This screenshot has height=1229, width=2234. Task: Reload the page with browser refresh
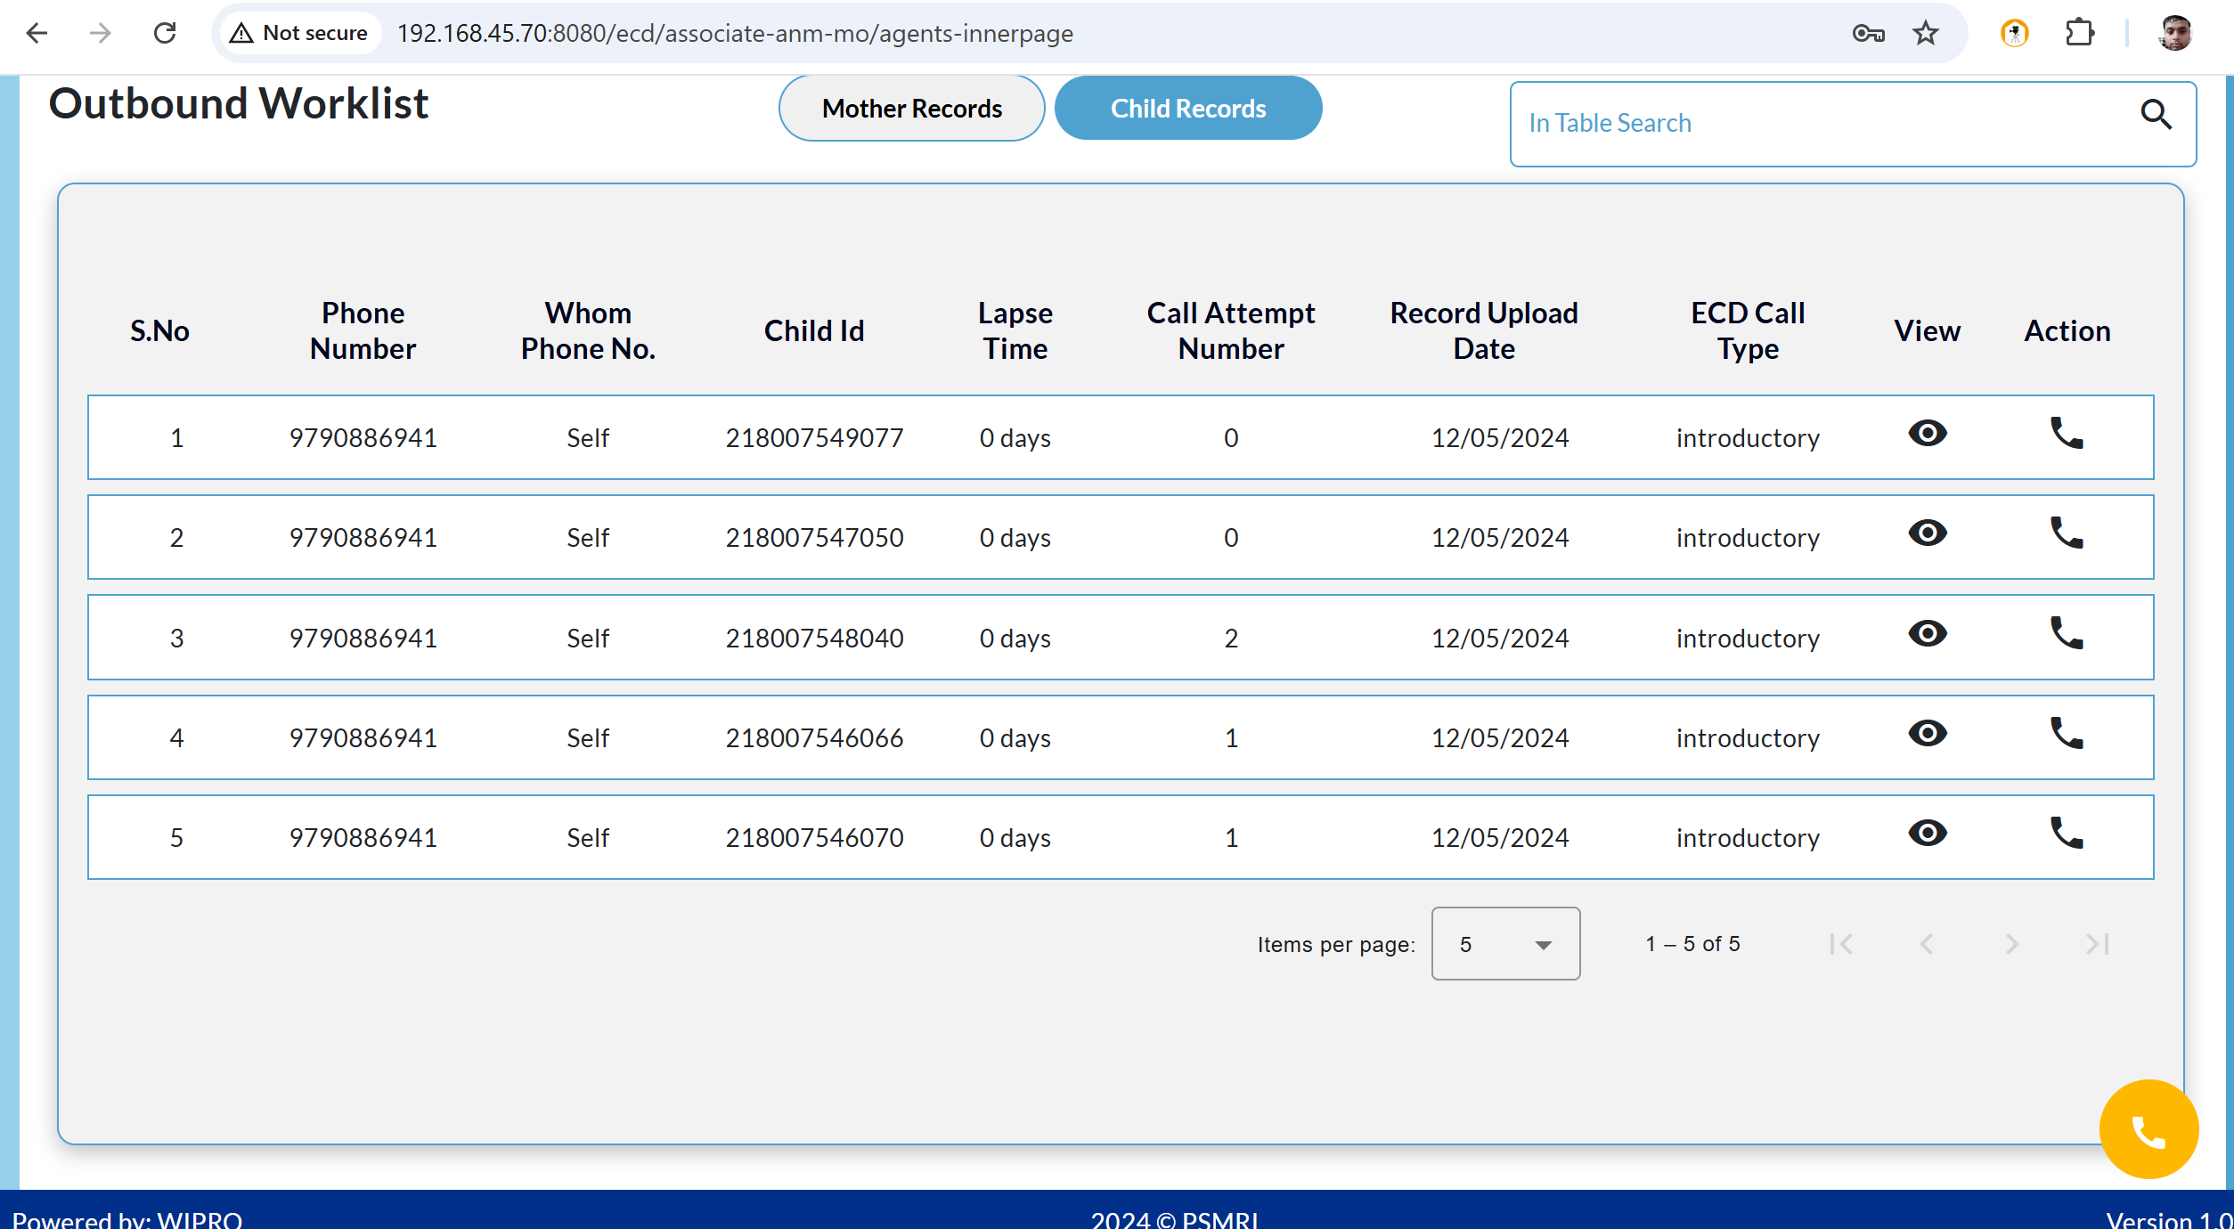pyautogui.click(x=165, y=33)
